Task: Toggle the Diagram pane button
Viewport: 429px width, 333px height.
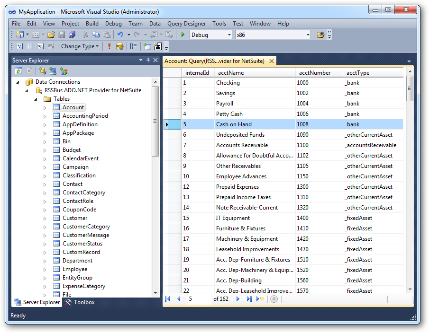Action: (19, 46)
